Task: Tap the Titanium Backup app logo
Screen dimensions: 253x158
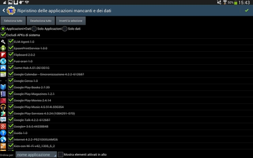Action: tap(11, 11)
